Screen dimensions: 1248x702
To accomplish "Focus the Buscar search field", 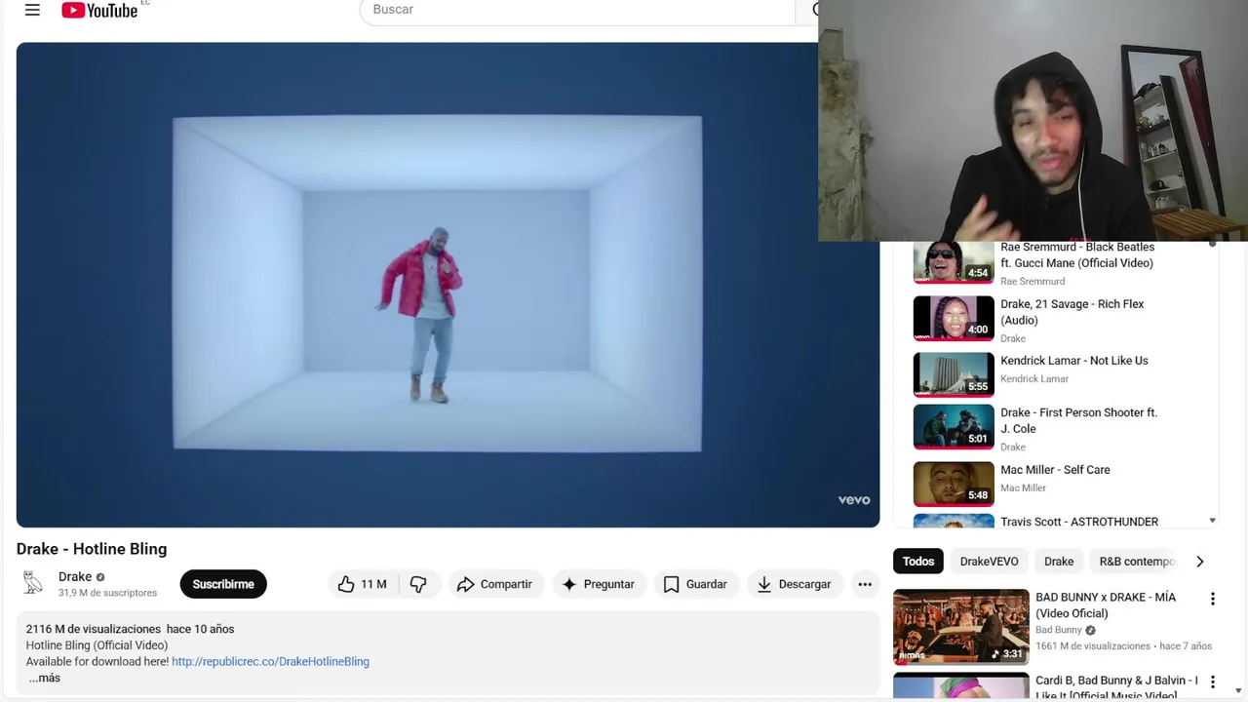I will point(577,10).
